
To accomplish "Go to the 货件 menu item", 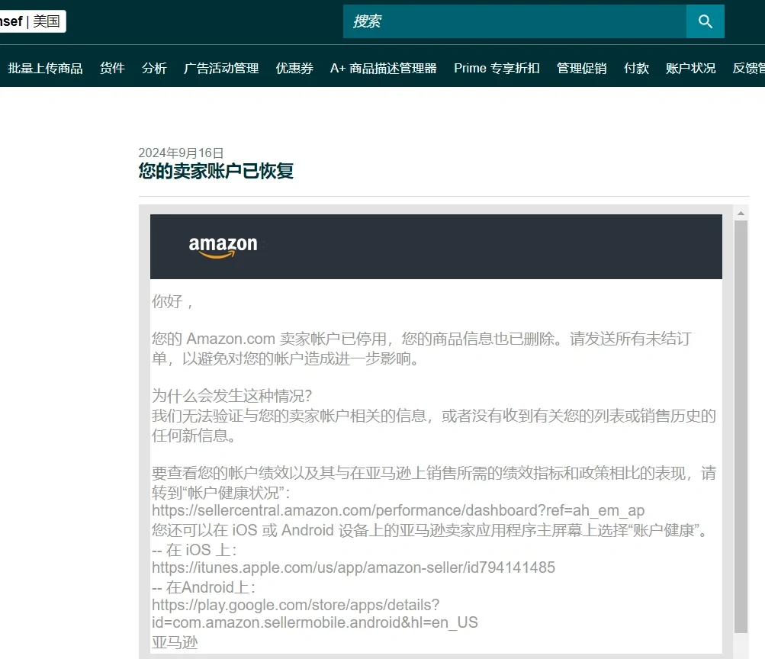I will (x=112, y=69).
